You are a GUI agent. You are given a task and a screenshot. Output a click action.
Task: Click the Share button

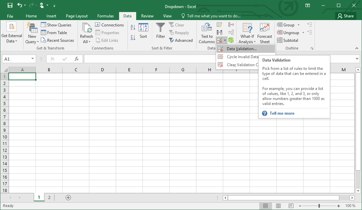[x=346, y=16]
